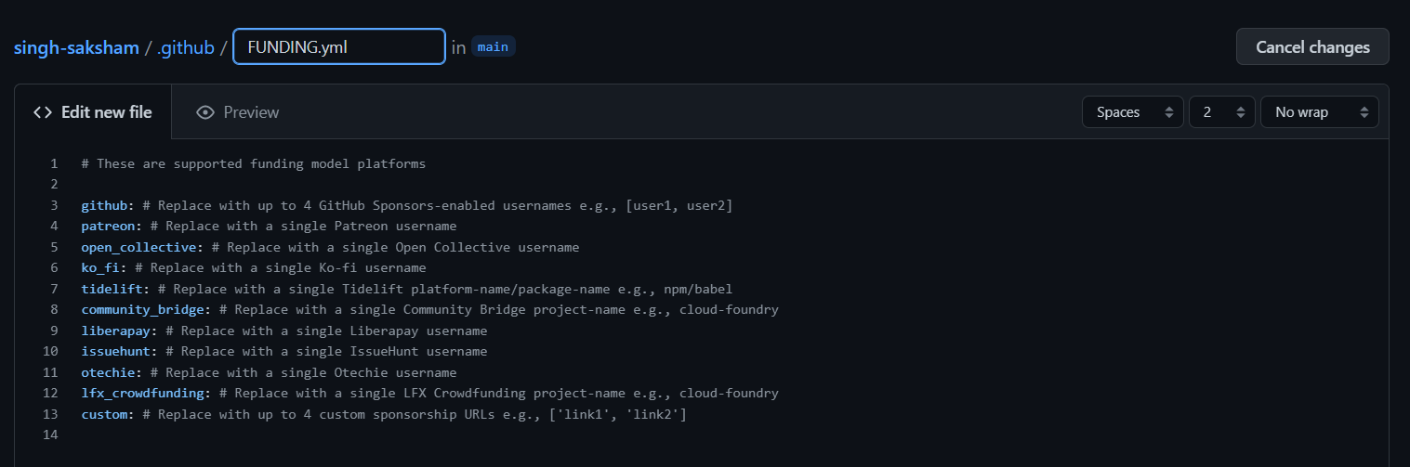Click the 'liberapay:' key on line 9
The width and height of the screenshot is (1410, 467).
click(119, 331)
